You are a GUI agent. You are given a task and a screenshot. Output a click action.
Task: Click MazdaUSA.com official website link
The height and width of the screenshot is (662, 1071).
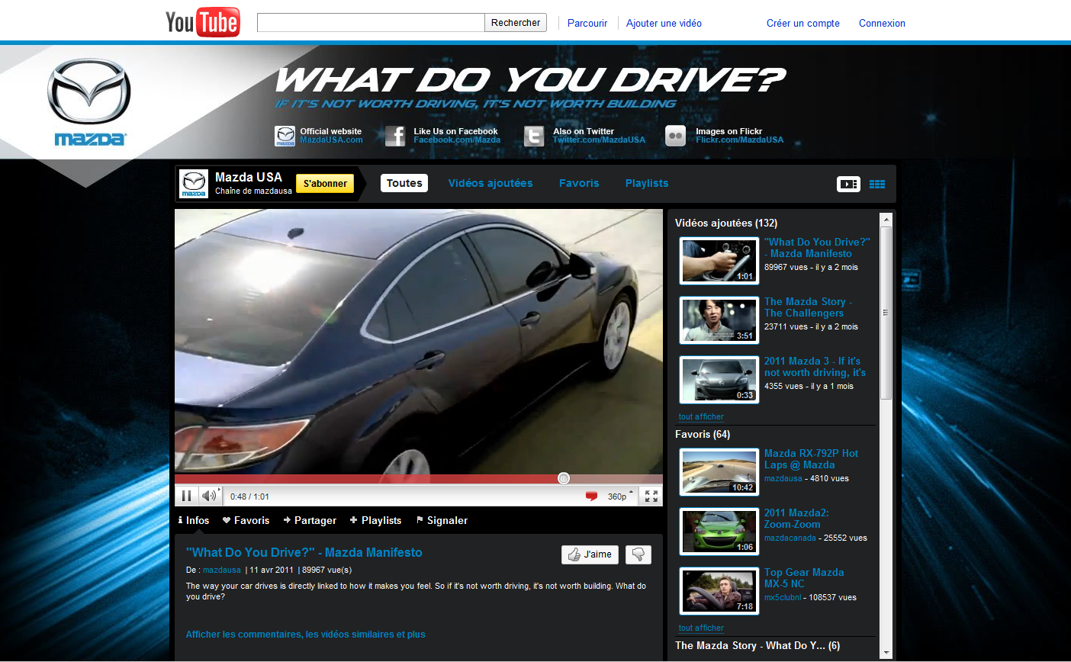pos(331,140)
